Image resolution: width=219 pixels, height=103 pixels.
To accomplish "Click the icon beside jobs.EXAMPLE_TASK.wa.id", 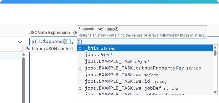I will [x=80, y=82].
